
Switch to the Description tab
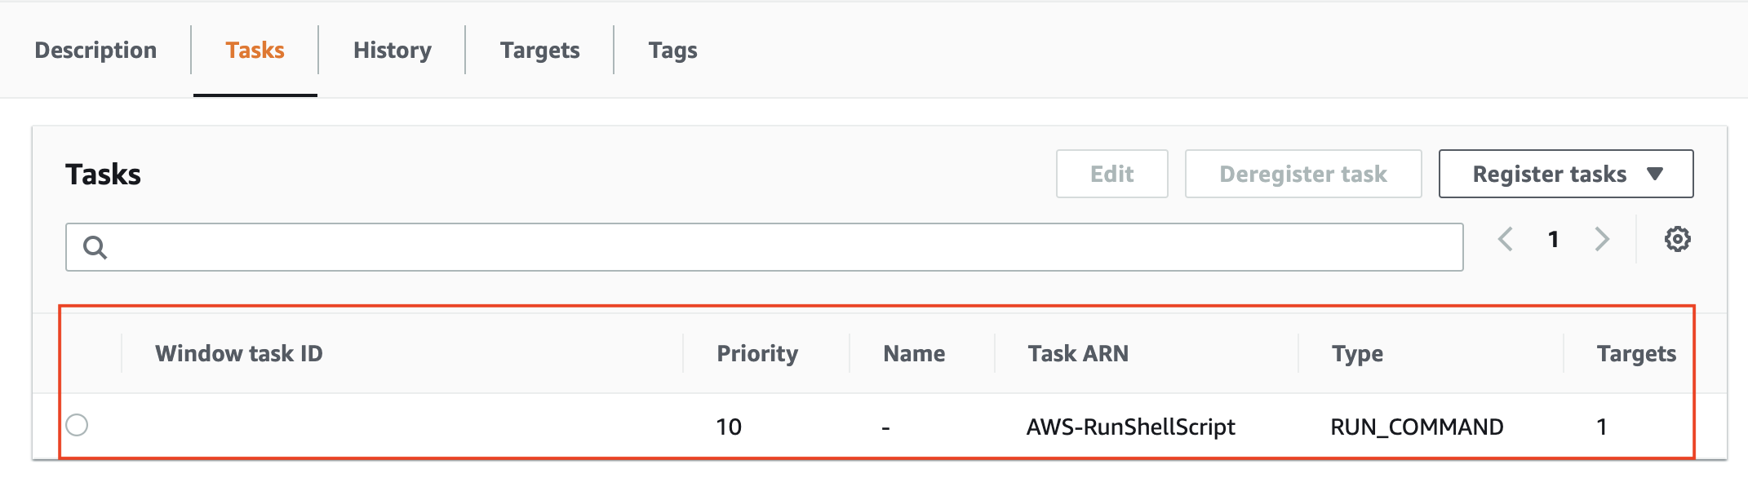pos(95,50)
